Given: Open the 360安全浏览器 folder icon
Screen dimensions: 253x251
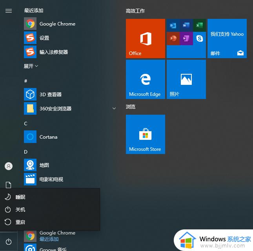Looking at the screenshot, I should [x=30, y=108].
